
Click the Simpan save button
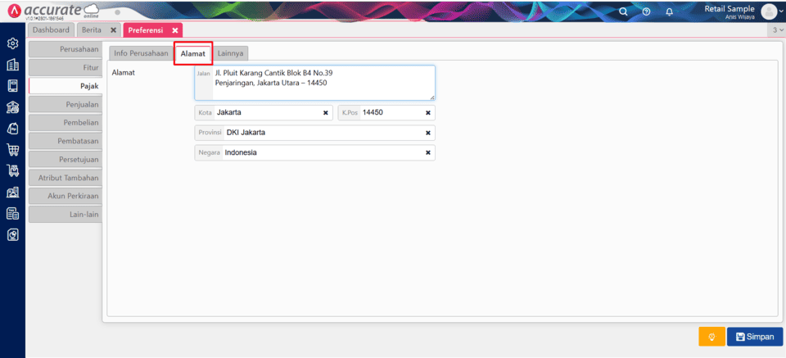pyautogui.click(x=755, y=337)
